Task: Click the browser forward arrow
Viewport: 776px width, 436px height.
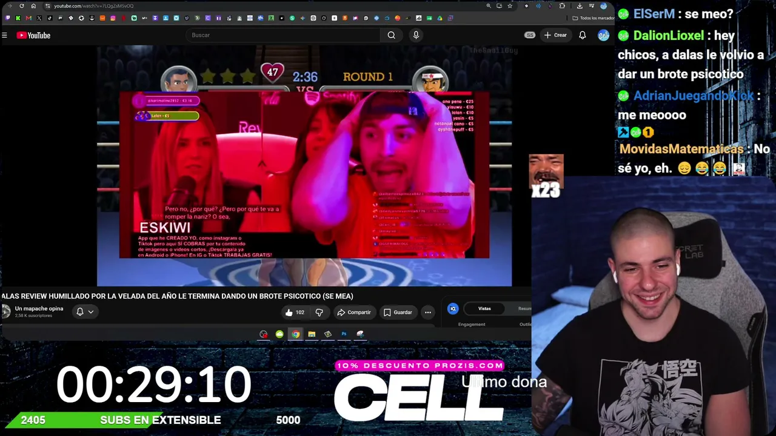Action: pyautogui.click(x=10, y=6)
